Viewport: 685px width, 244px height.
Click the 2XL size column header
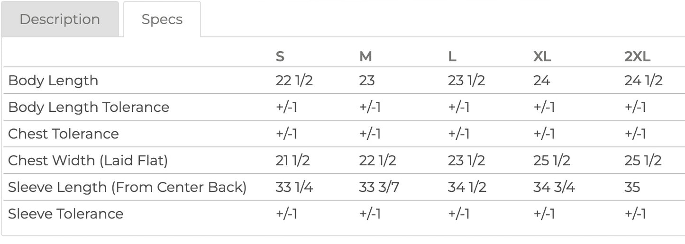click(x=638, y=57)
